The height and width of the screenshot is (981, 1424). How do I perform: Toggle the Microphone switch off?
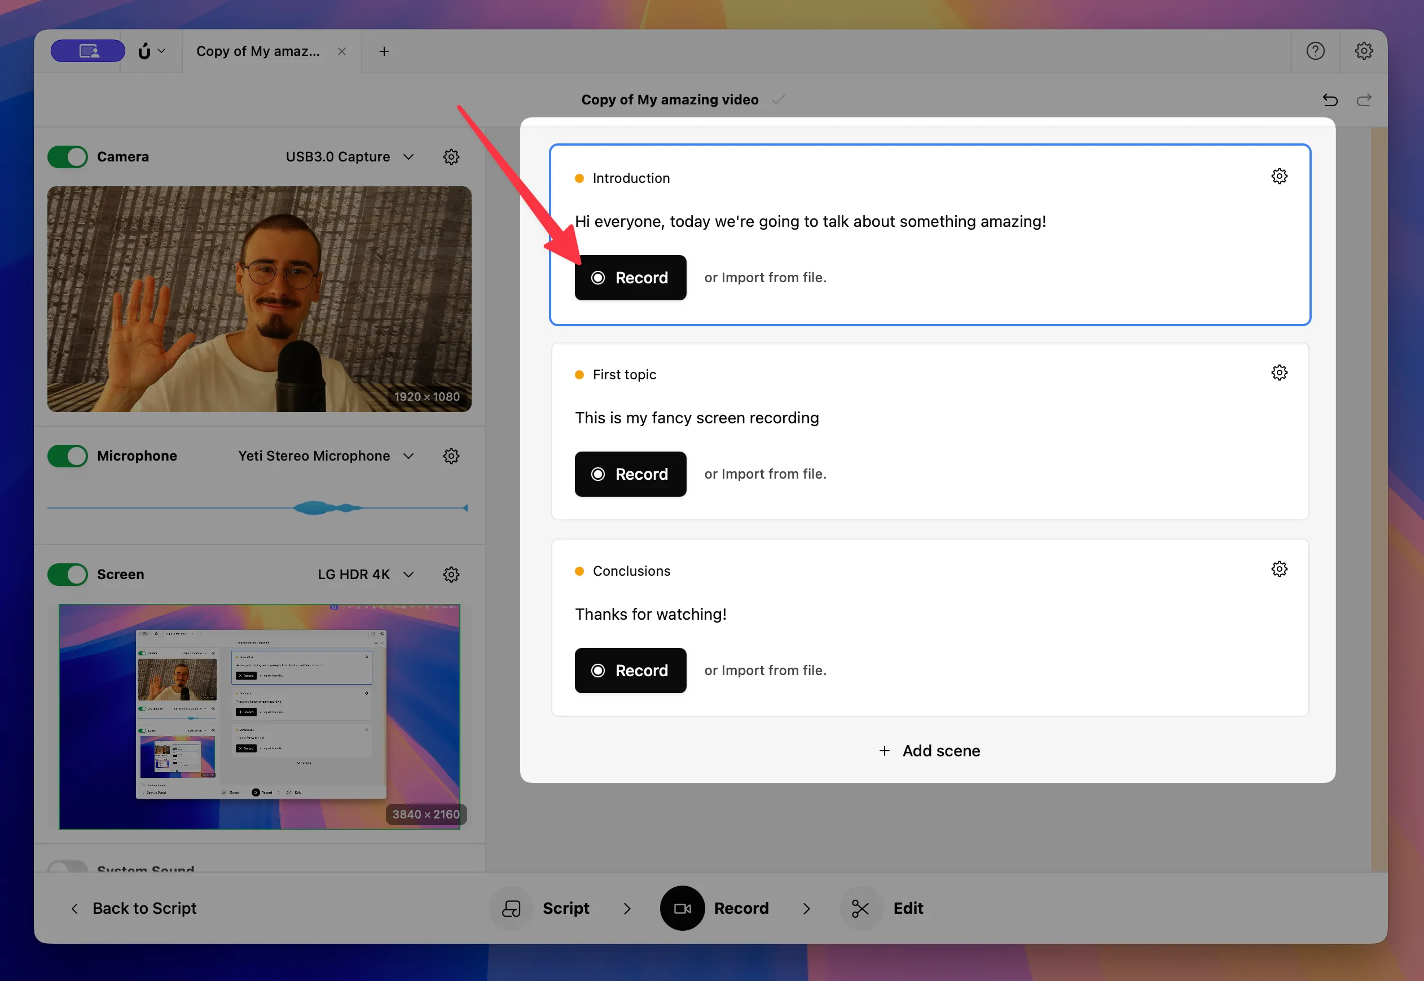click(68, 456)
